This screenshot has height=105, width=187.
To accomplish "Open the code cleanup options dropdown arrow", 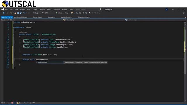I will tap(34, 103).
